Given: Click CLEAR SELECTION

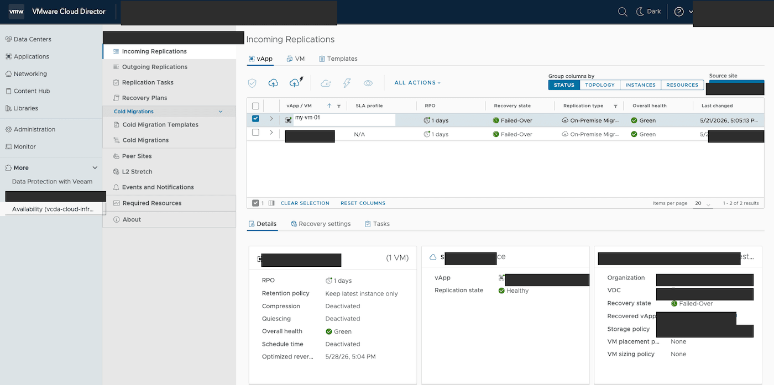Looking at the screenshot, I should tap(305, 203).
